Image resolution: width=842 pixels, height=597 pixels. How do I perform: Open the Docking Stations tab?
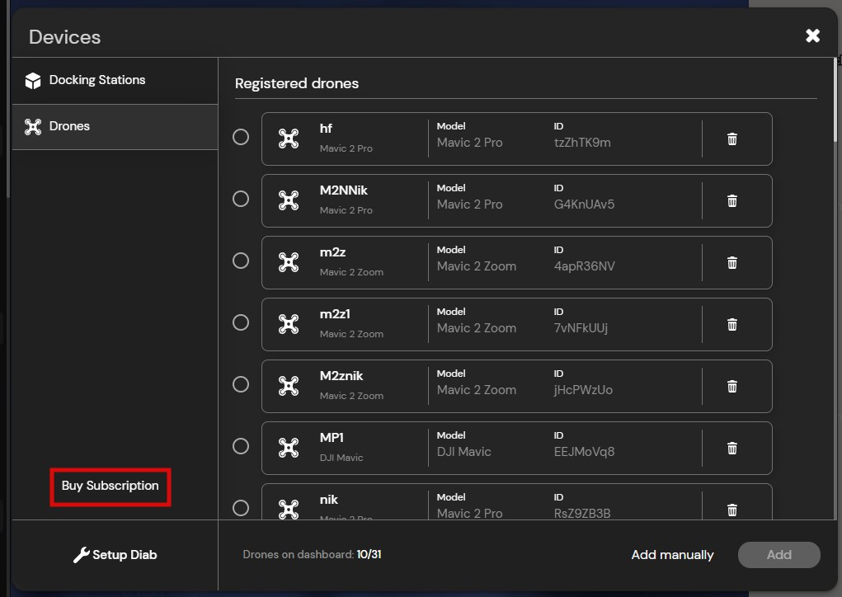97,80
